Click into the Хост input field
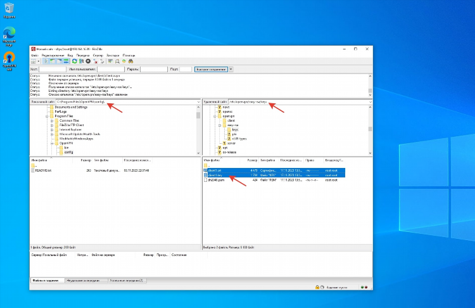The width and height of the screenshot is (475, 308). point(53,70)
